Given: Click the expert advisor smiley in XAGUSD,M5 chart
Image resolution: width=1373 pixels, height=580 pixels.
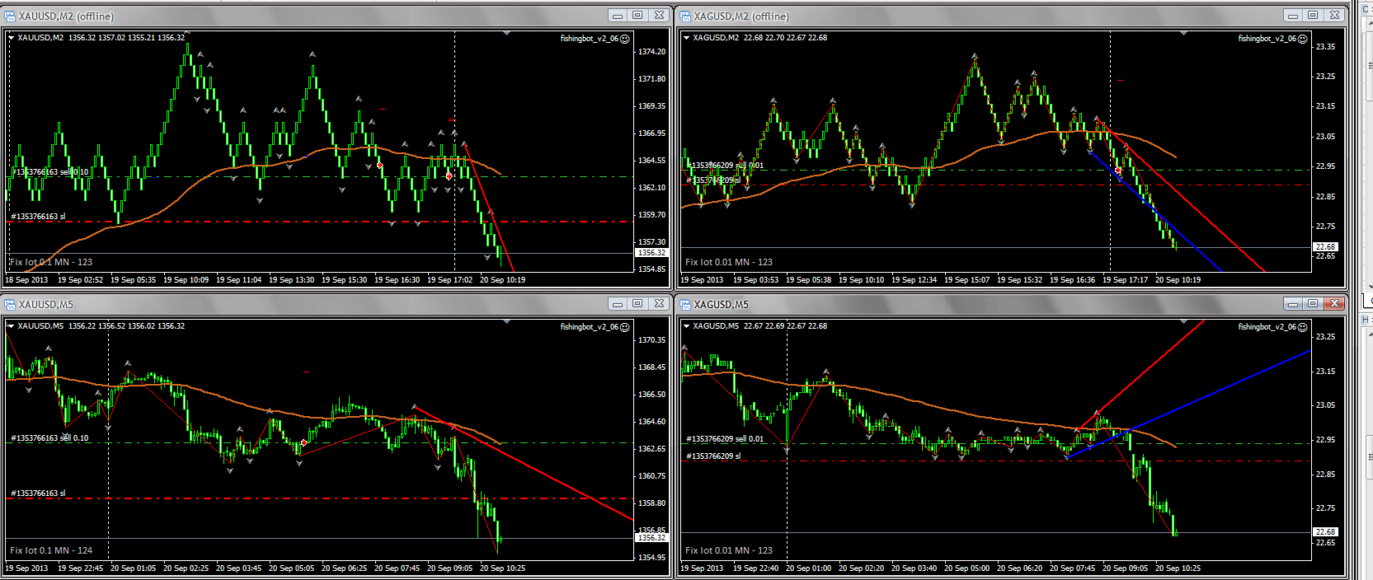Looking at the screenshot, I should (x=1303, y=327).
